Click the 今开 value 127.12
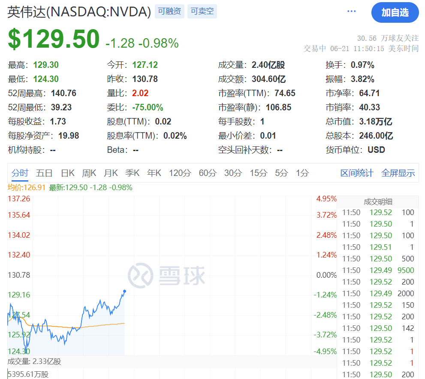Image resolution: width=425 pixels, height=379 pixels. click(x=145, y=65)
